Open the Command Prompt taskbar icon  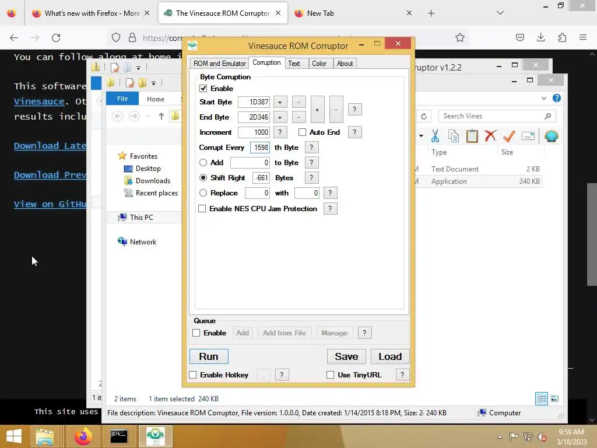tap(119, 436)
